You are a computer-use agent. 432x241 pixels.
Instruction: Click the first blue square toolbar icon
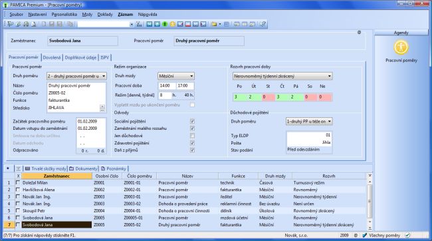[150, 24]
